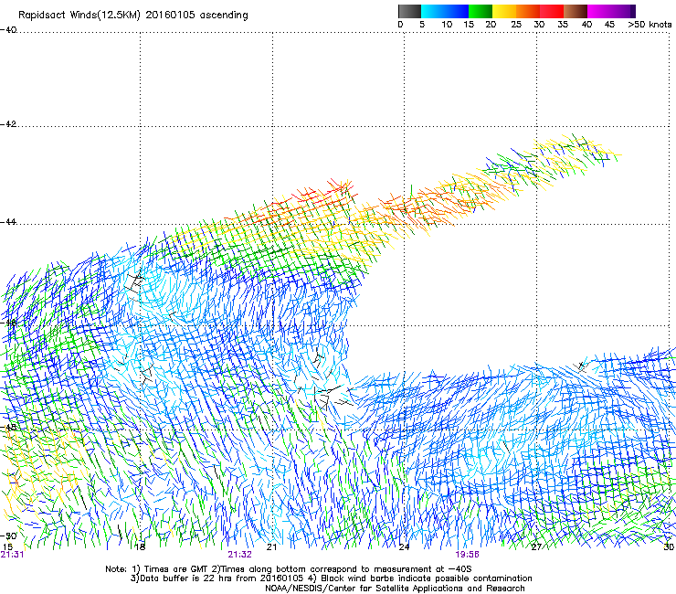
Task: Select the brown 35-40 knots legend swatch
Action: pyautogui.click(x=576, y=11)
